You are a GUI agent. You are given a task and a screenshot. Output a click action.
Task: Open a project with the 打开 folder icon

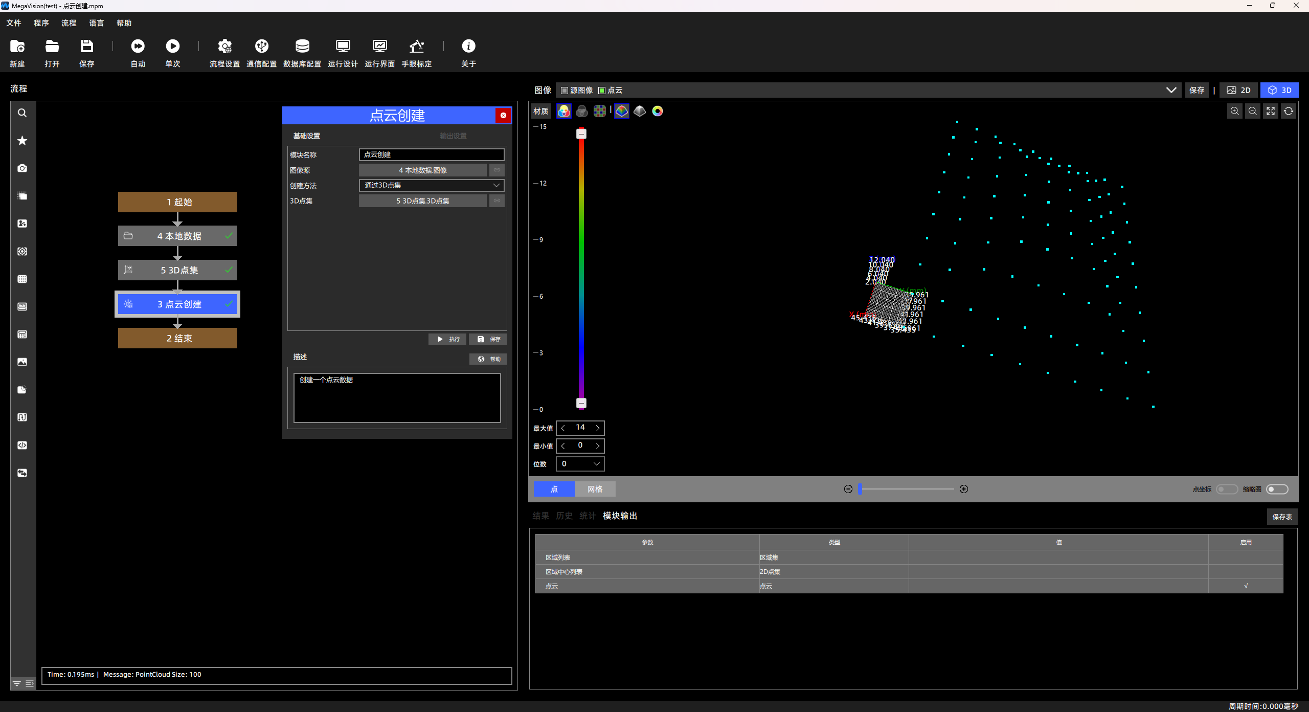click(x=52, y=53)
